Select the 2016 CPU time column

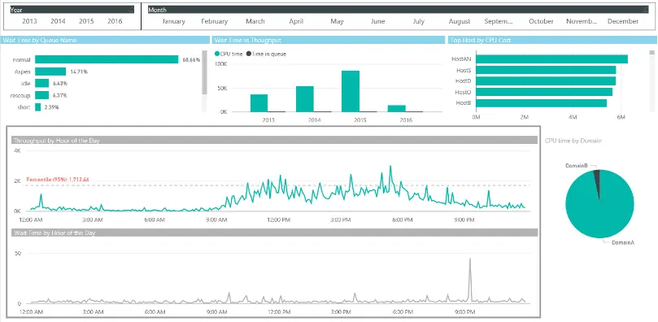(x=397, y=109)
